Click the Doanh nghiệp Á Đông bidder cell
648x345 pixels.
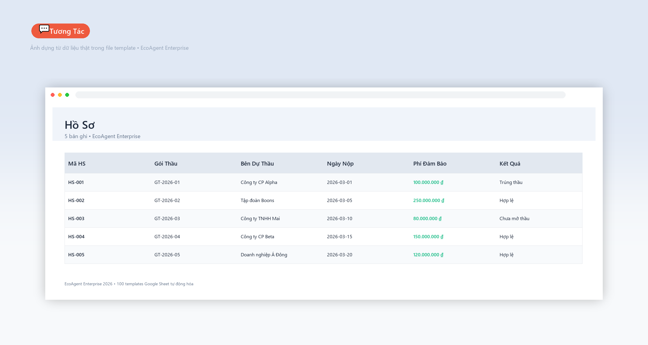[264, 255]
